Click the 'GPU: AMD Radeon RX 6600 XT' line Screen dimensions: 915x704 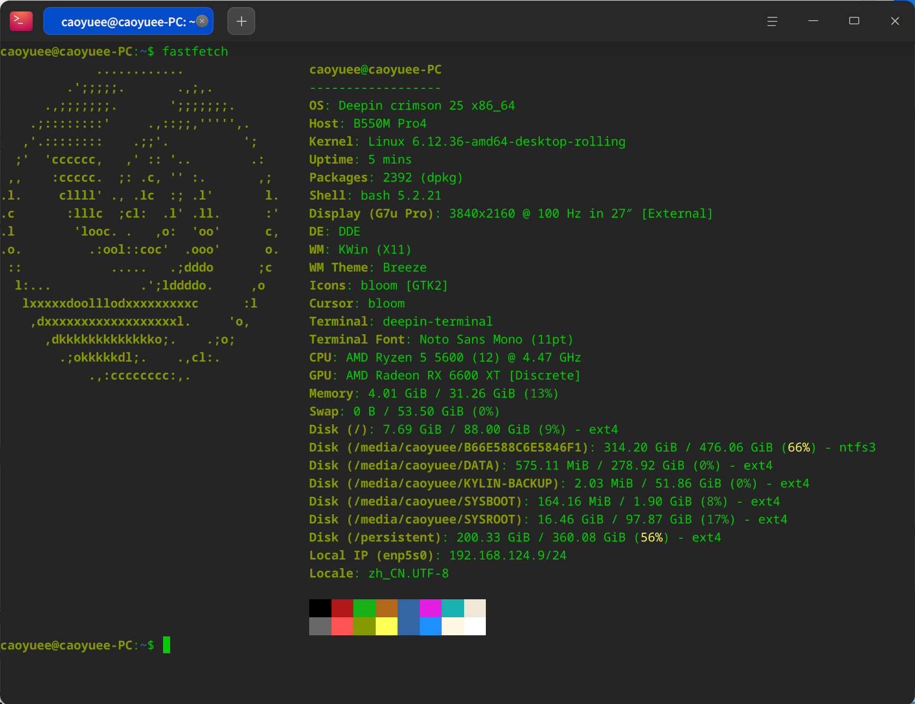(x=445, y=376)
